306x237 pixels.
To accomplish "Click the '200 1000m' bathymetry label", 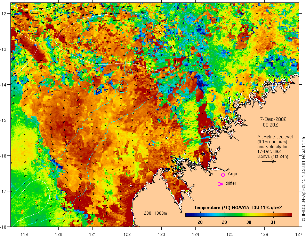I will click(x=155, y=213).
